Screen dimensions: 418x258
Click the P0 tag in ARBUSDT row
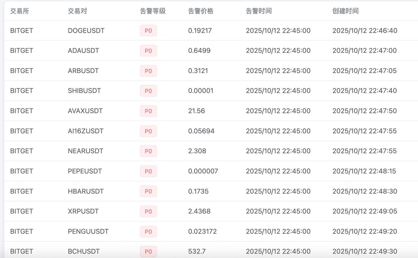(148, 71)
